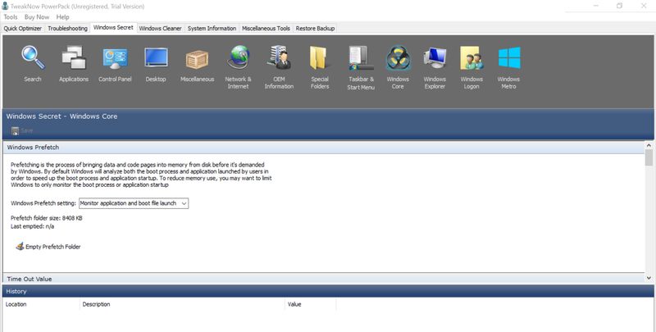Open the Tools menu

11,17
